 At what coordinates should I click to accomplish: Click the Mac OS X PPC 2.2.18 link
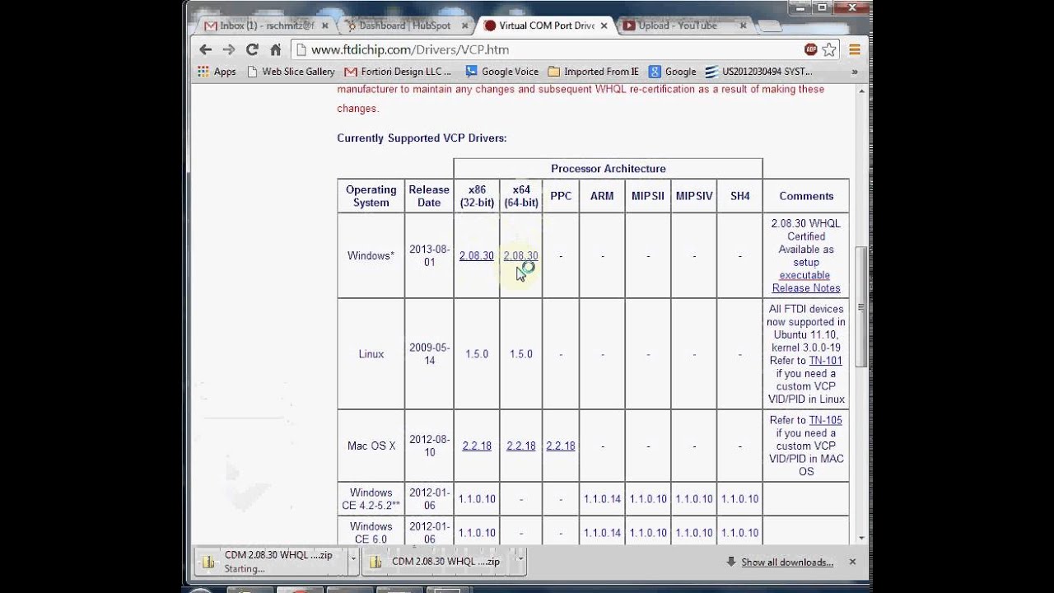click(x=561, y=446)
